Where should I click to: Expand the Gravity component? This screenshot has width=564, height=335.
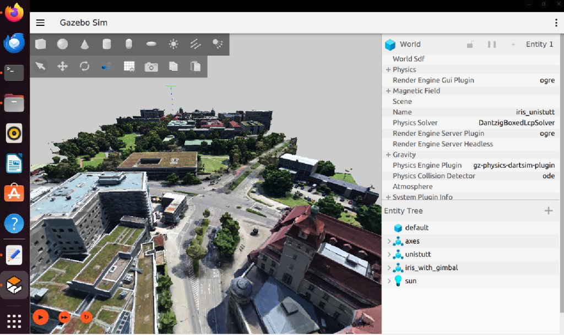[x=388, y=155]
